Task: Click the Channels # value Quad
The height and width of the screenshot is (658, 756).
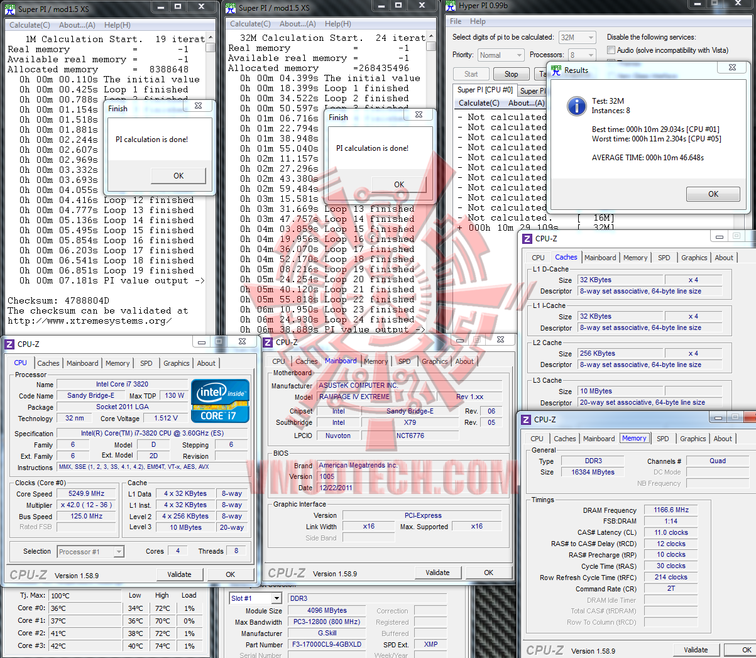Action: [718, 461]
